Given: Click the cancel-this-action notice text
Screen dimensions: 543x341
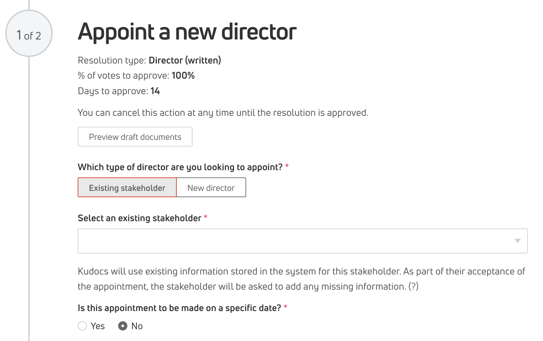Looking at the screenshot, I should [x=223, y=113].
